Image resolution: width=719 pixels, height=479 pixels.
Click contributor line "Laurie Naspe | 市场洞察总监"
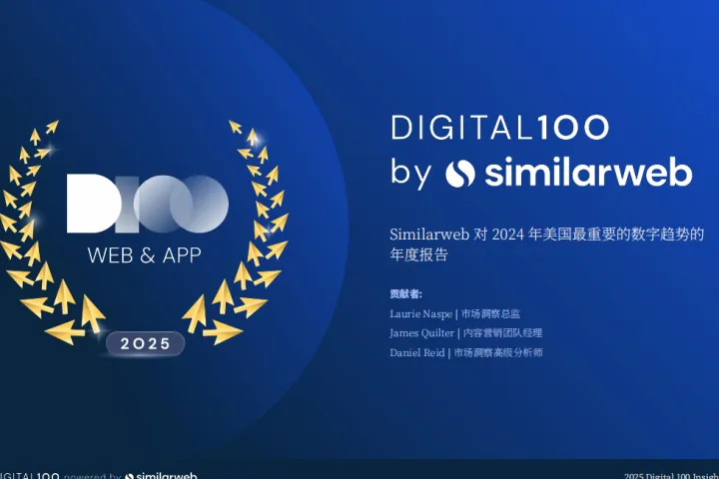click(x=455, y=314)
